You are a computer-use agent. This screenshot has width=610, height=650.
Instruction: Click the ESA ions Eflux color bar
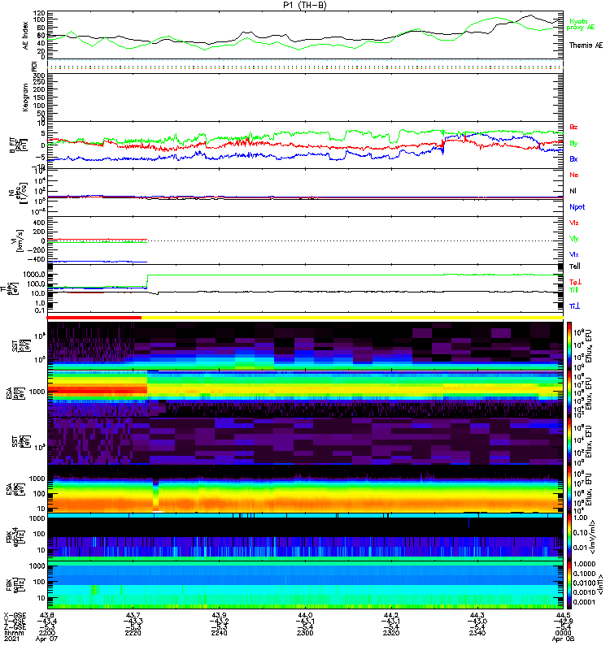569,393
